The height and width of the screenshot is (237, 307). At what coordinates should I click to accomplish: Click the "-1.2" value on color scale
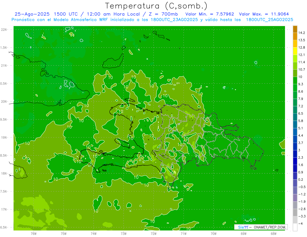[302, 194]
